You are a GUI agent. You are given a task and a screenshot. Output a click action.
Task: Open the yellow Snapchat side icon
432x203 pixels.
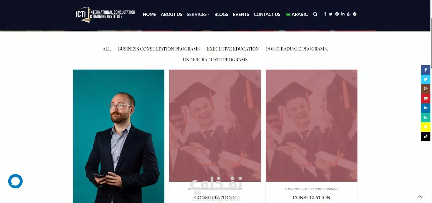(426, 127)
